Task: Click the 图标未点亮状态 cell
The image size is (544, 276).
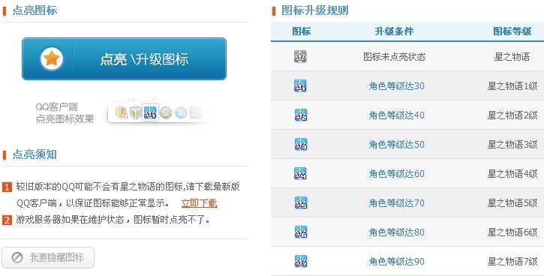Action: click(395, 56)
